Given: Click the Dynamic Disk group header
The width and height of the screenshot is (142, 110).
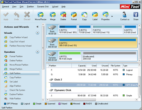Looking at the screenshot, I should tap(60, 90).
